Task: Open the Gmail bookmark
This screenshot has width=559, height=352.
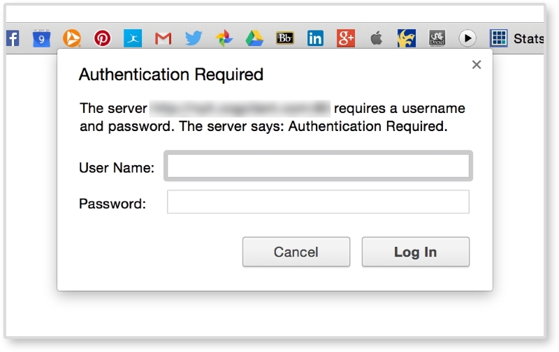Action: click(163, 38)
